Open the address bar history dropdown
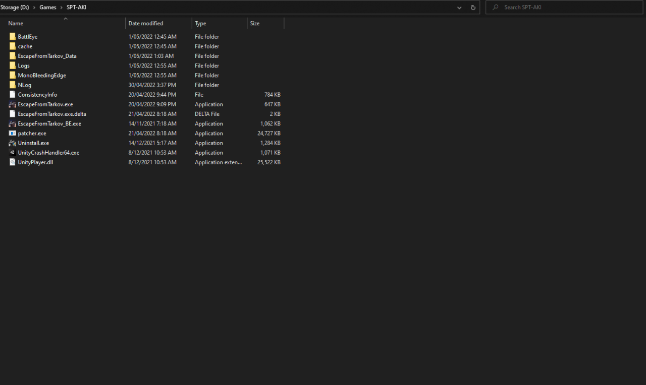 tap(459, 8)
